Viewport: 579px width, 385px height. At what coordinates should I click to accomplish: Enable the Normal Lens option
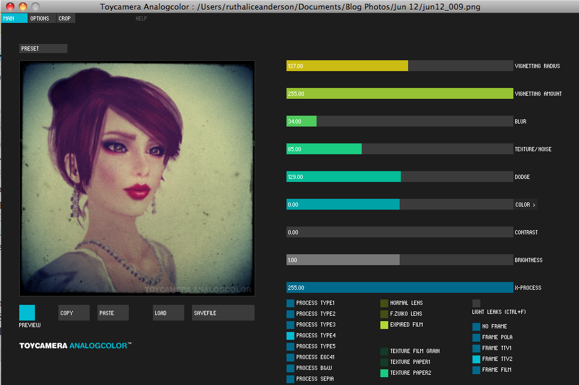tap(384, 303)
